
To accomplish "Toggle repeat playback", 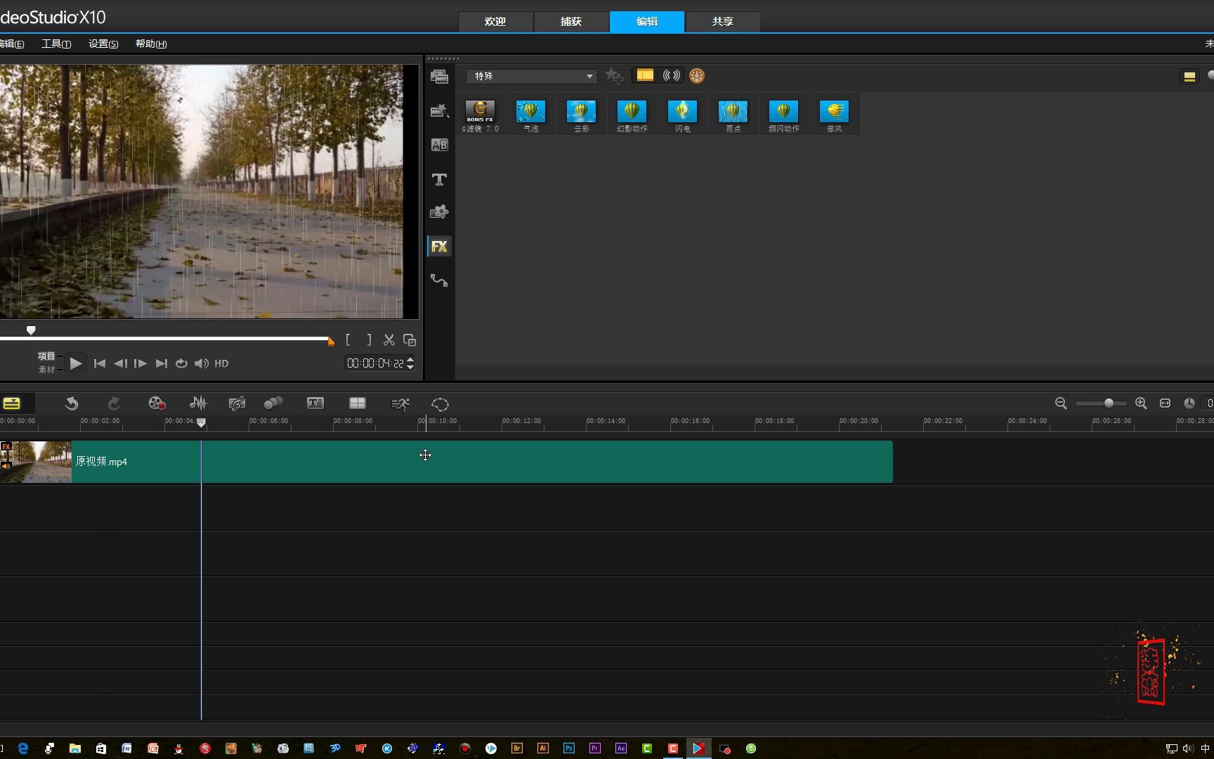I will point(181,363).
